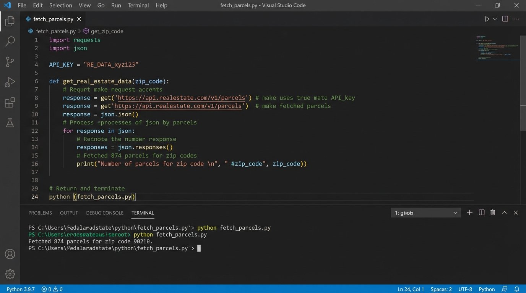Click the Spaces: 2 indentation setting
526x293 pixels.
(x=441, y=289)
